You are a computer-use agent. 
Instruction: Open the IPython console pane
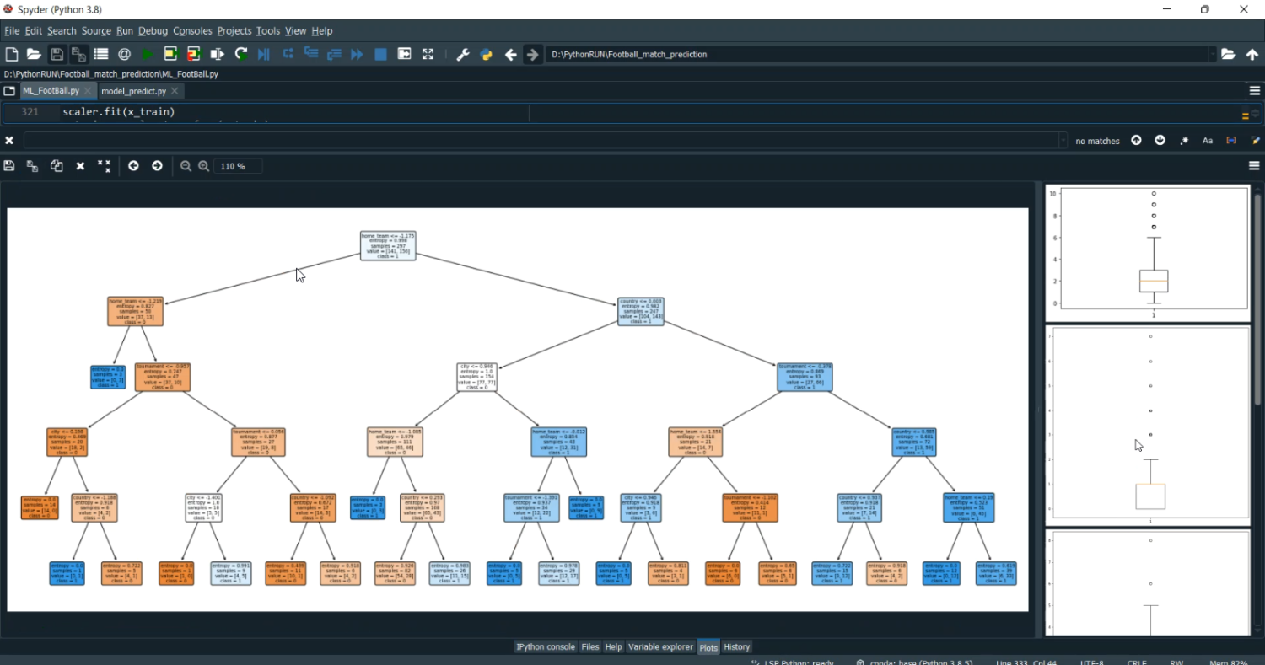[x=545, y=647]
